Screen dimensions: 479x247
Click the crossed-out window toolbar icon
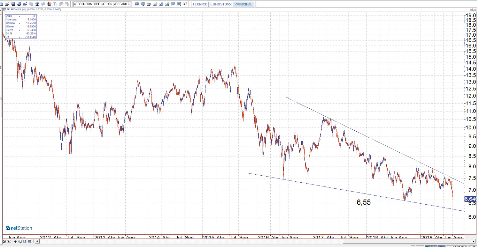coord(179,4)
